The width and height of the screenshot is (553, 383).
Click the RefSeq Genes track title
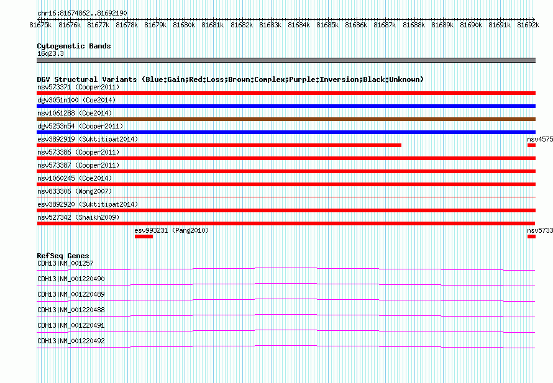pos(63,256)
